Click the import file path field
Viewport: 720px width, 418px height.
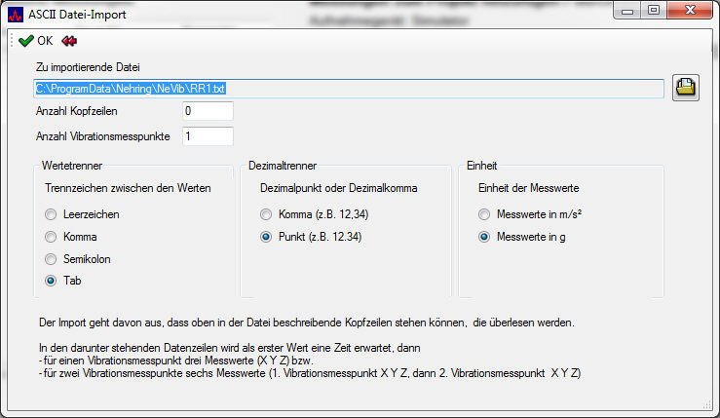[348, 89]
